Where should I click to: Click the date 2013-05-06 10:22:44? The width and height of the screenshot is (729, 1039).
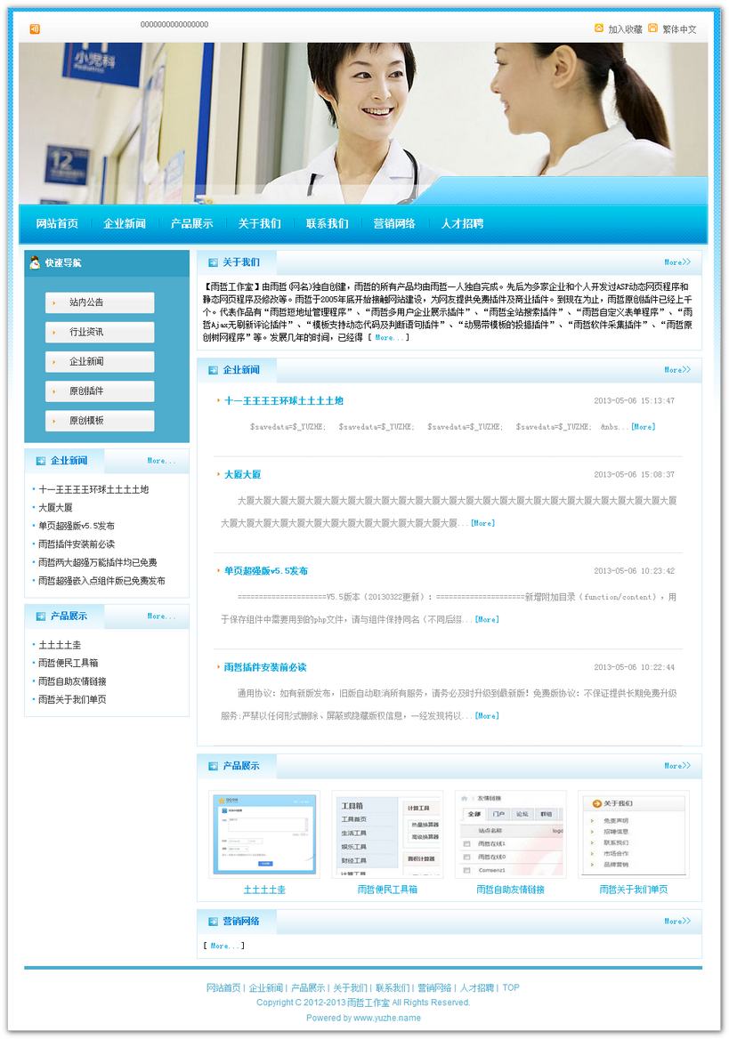(x=634, y=667)
